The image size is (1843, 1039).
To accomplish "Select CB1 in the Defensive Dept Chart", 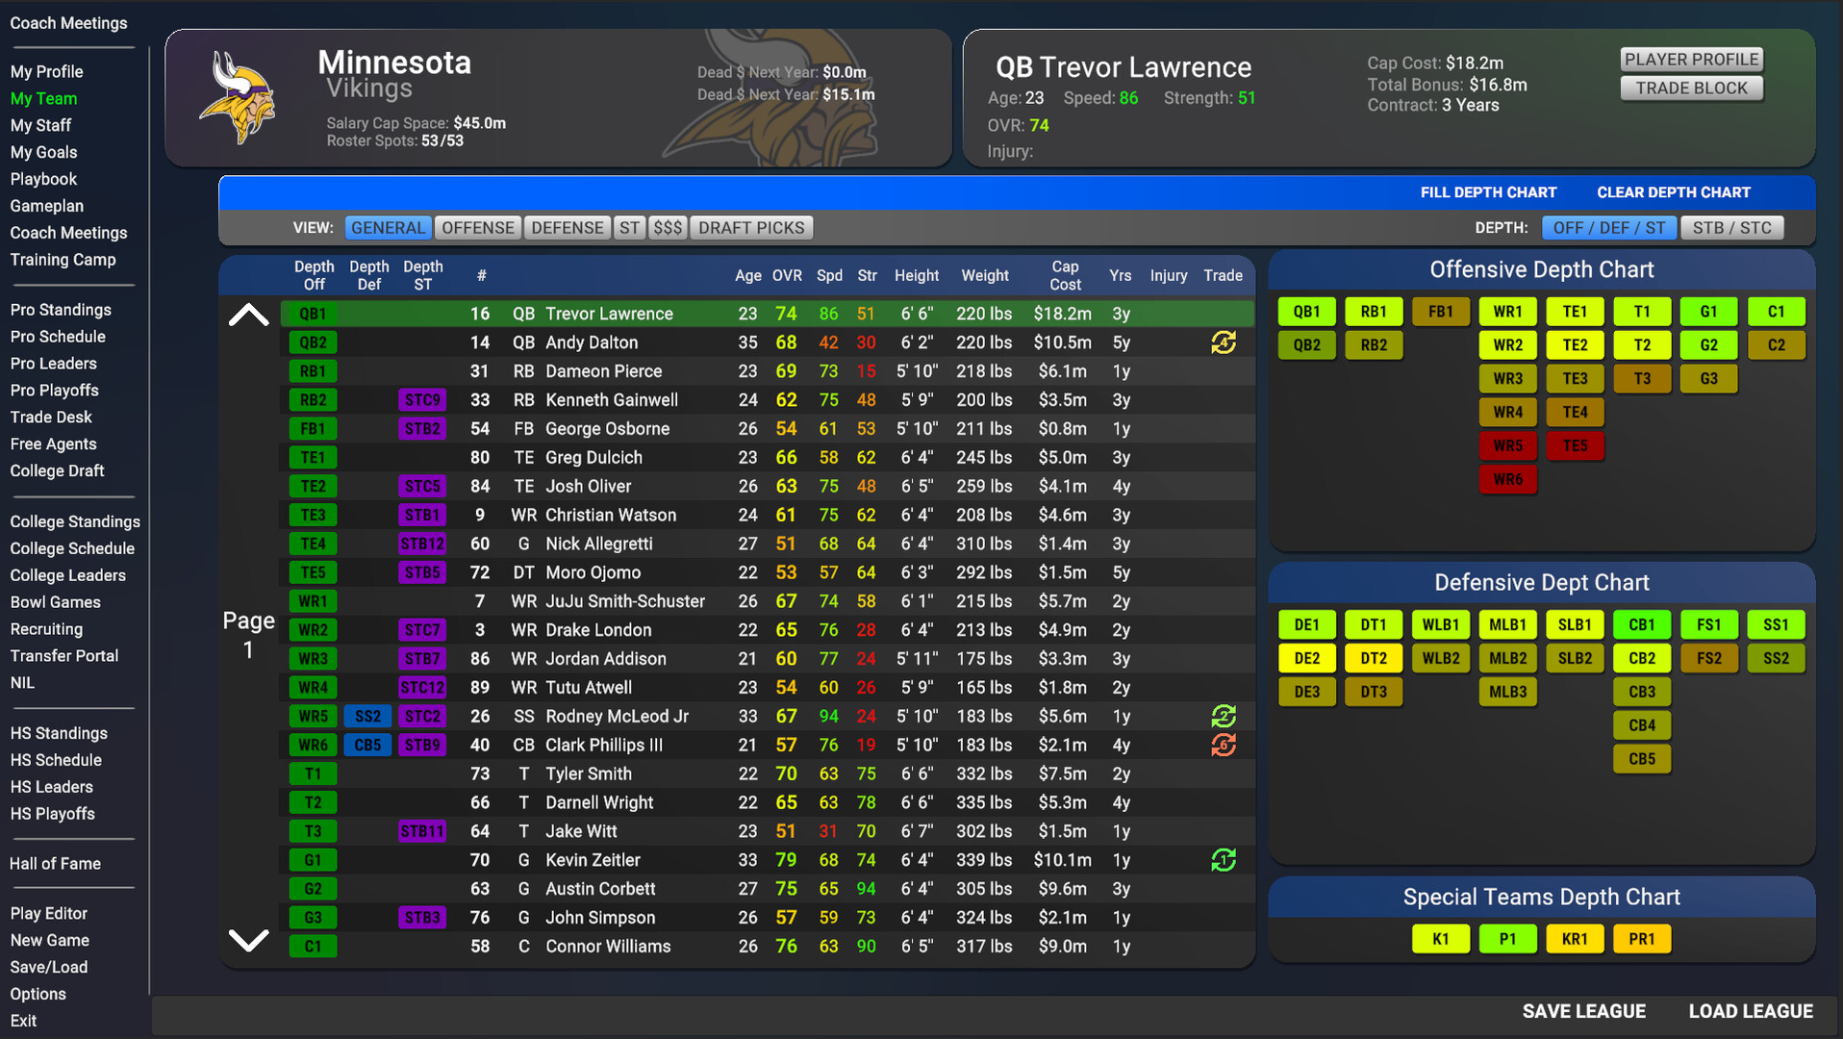I will [x=1641, y=623].
